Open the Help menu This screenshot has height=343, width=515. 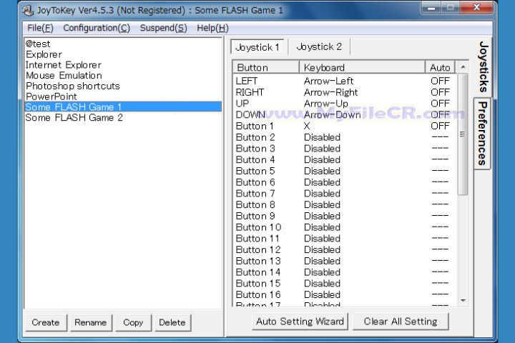(x=212, y=29)
